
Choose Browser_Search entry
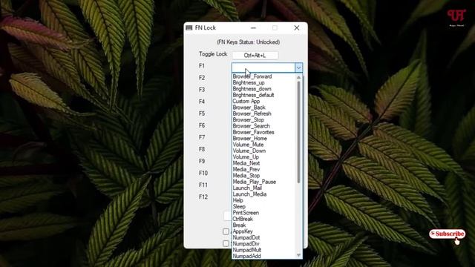(251, 126)
